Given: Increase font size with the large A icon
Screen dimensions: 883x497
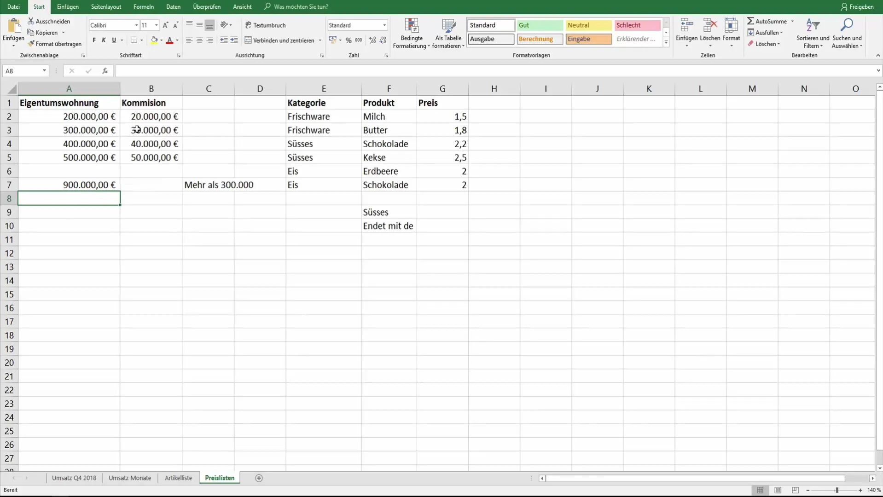Looking at the screenshot, I should point(165,25).
